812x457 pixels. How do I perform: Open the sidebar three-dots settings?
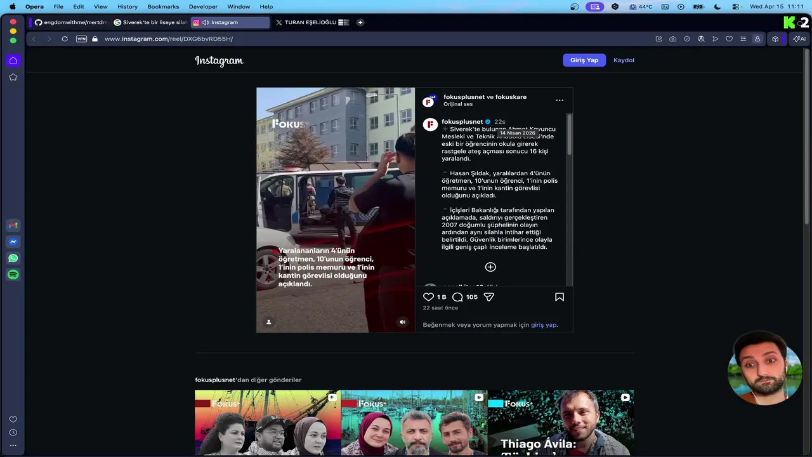(x=13, y=446)
